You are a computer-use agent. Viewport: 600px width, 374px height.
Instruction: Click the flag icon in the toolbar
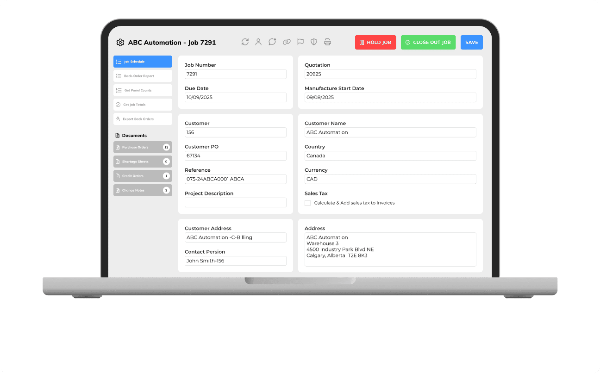[x=300, y=42]
